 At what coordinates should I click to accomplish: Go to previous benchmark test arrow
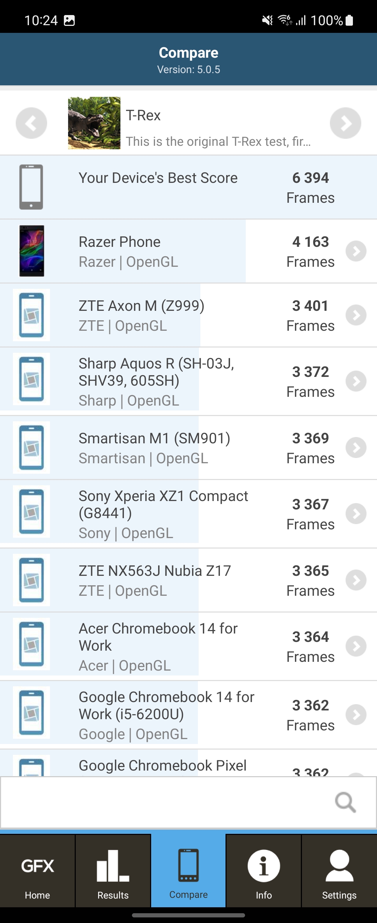pos(31,123)
